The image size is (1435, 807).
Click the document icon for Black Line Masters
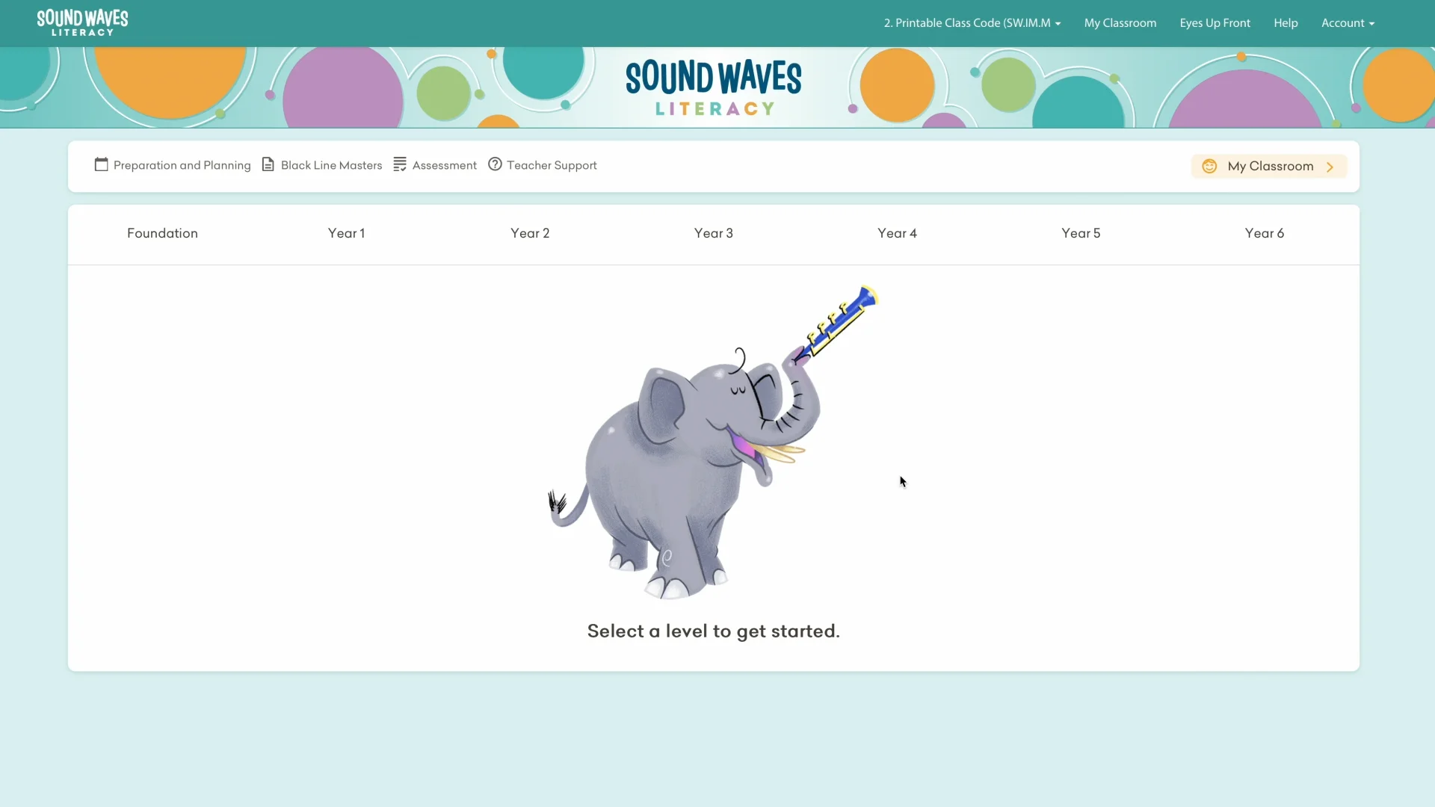268,165
